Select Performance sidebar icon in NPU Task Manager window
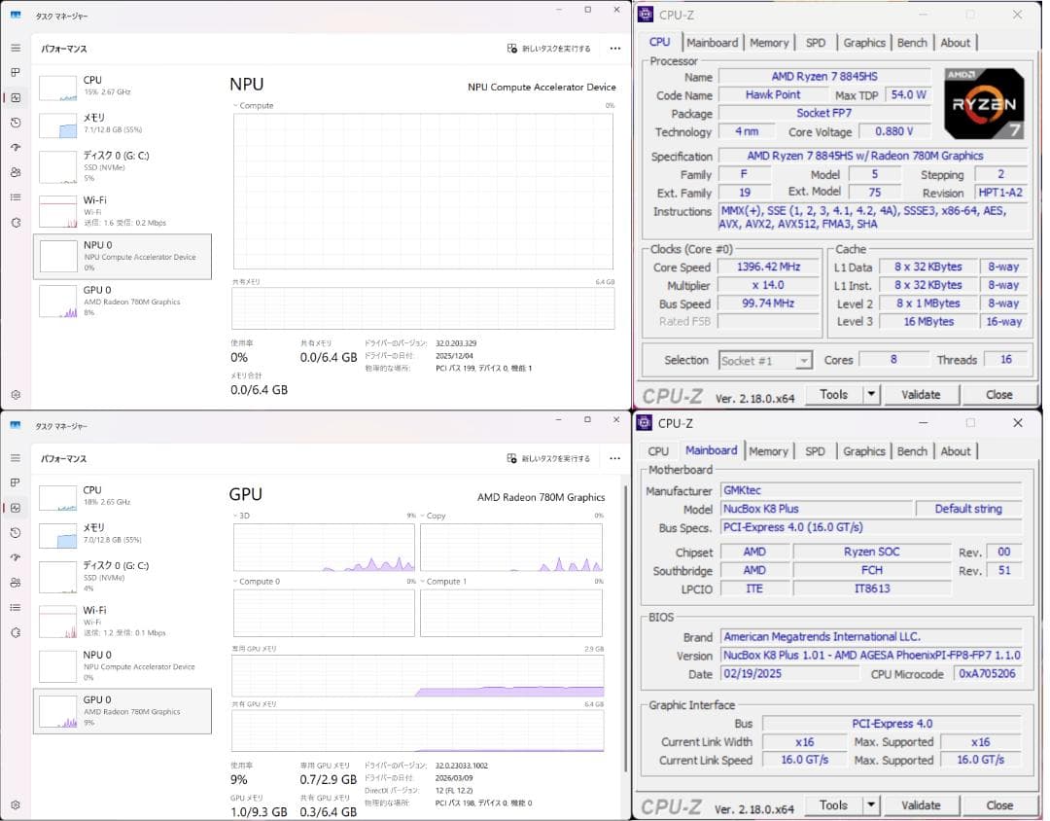The image size is (1050, 821). click(x=16, y=98)
